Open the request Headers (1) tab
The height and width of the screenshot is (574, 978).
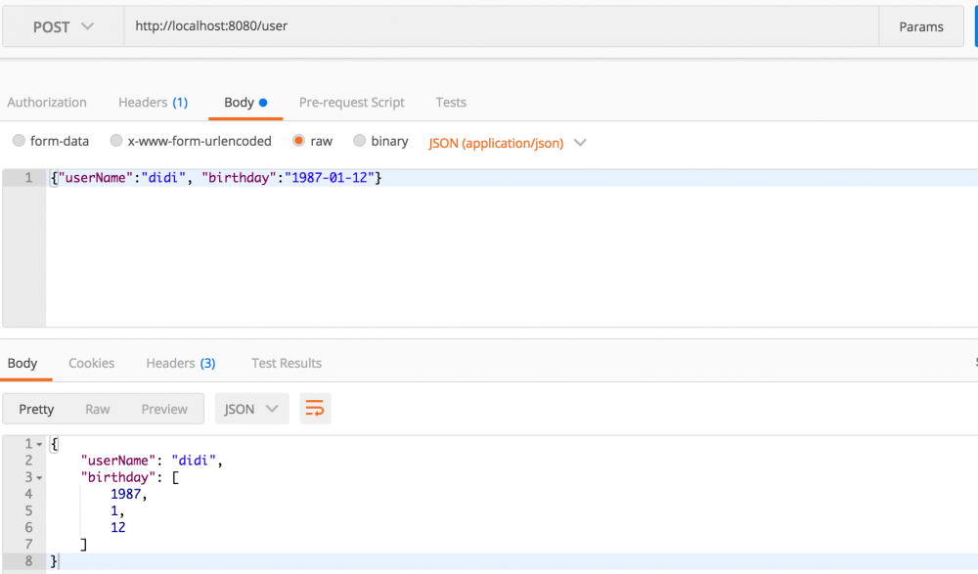[153, 103]
